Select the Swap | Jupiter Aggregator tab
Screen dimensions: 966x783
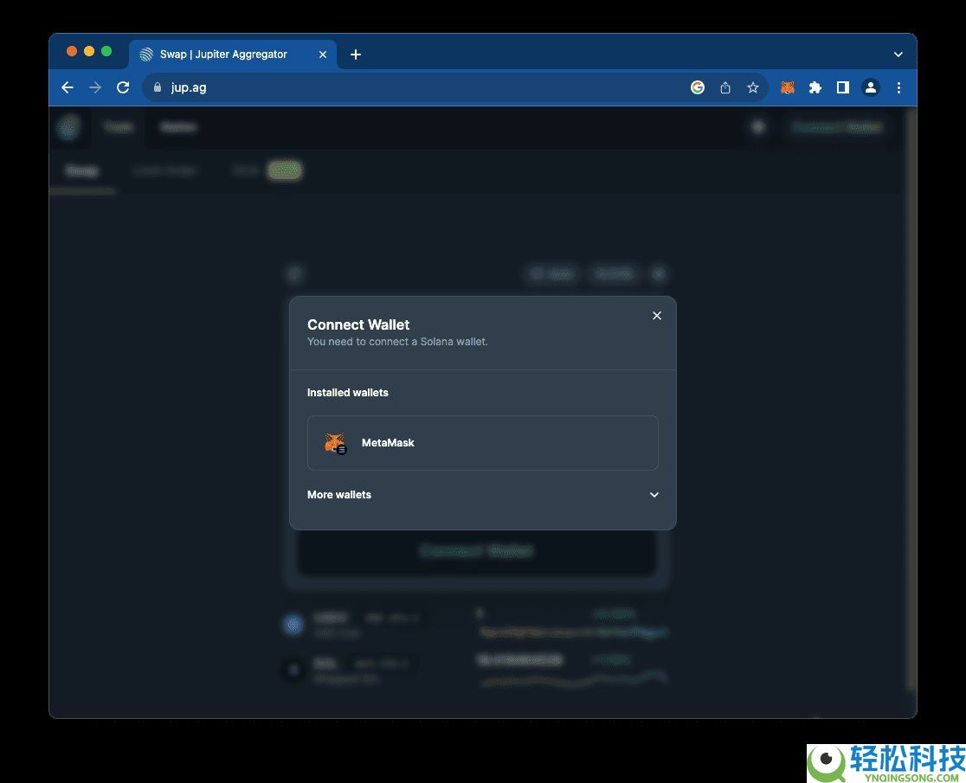pyautogui.click(x=233, y=55)
